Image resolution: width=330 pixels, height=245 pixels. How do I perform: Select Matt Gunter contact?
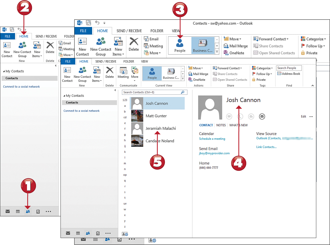[x=157, y=116]
